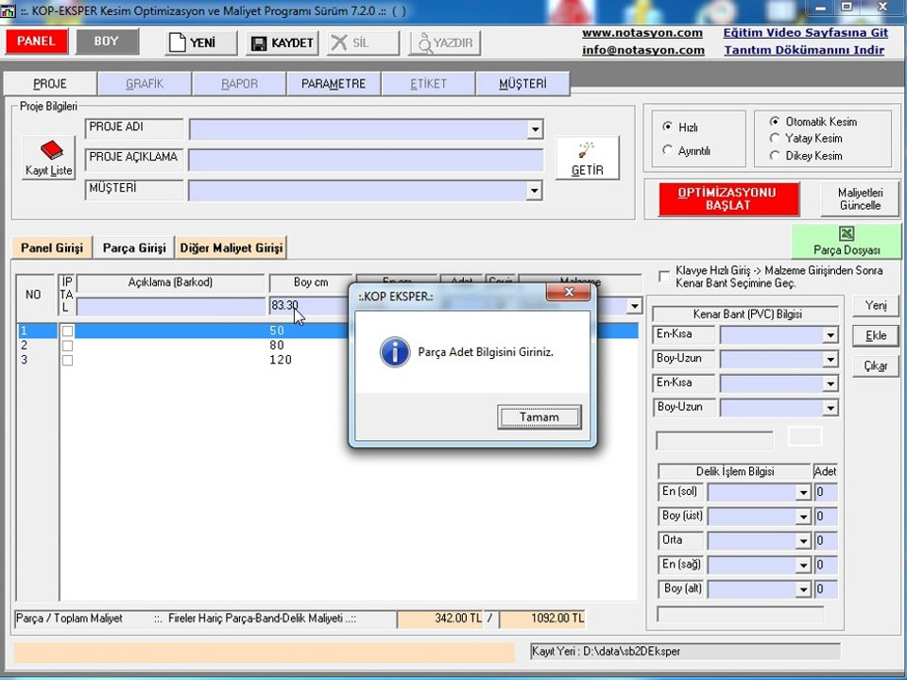
Task: Click the Boy cm field showing 83.30
Action: (310, 306)
